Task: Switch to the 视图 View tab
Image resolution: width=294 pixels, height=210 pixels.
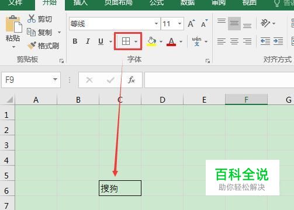Action: (250, 3)
